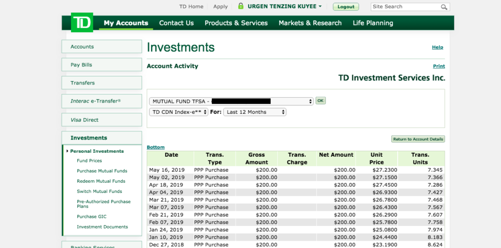
Task: Click the Trans. Type column header
Action: point(215,159)
